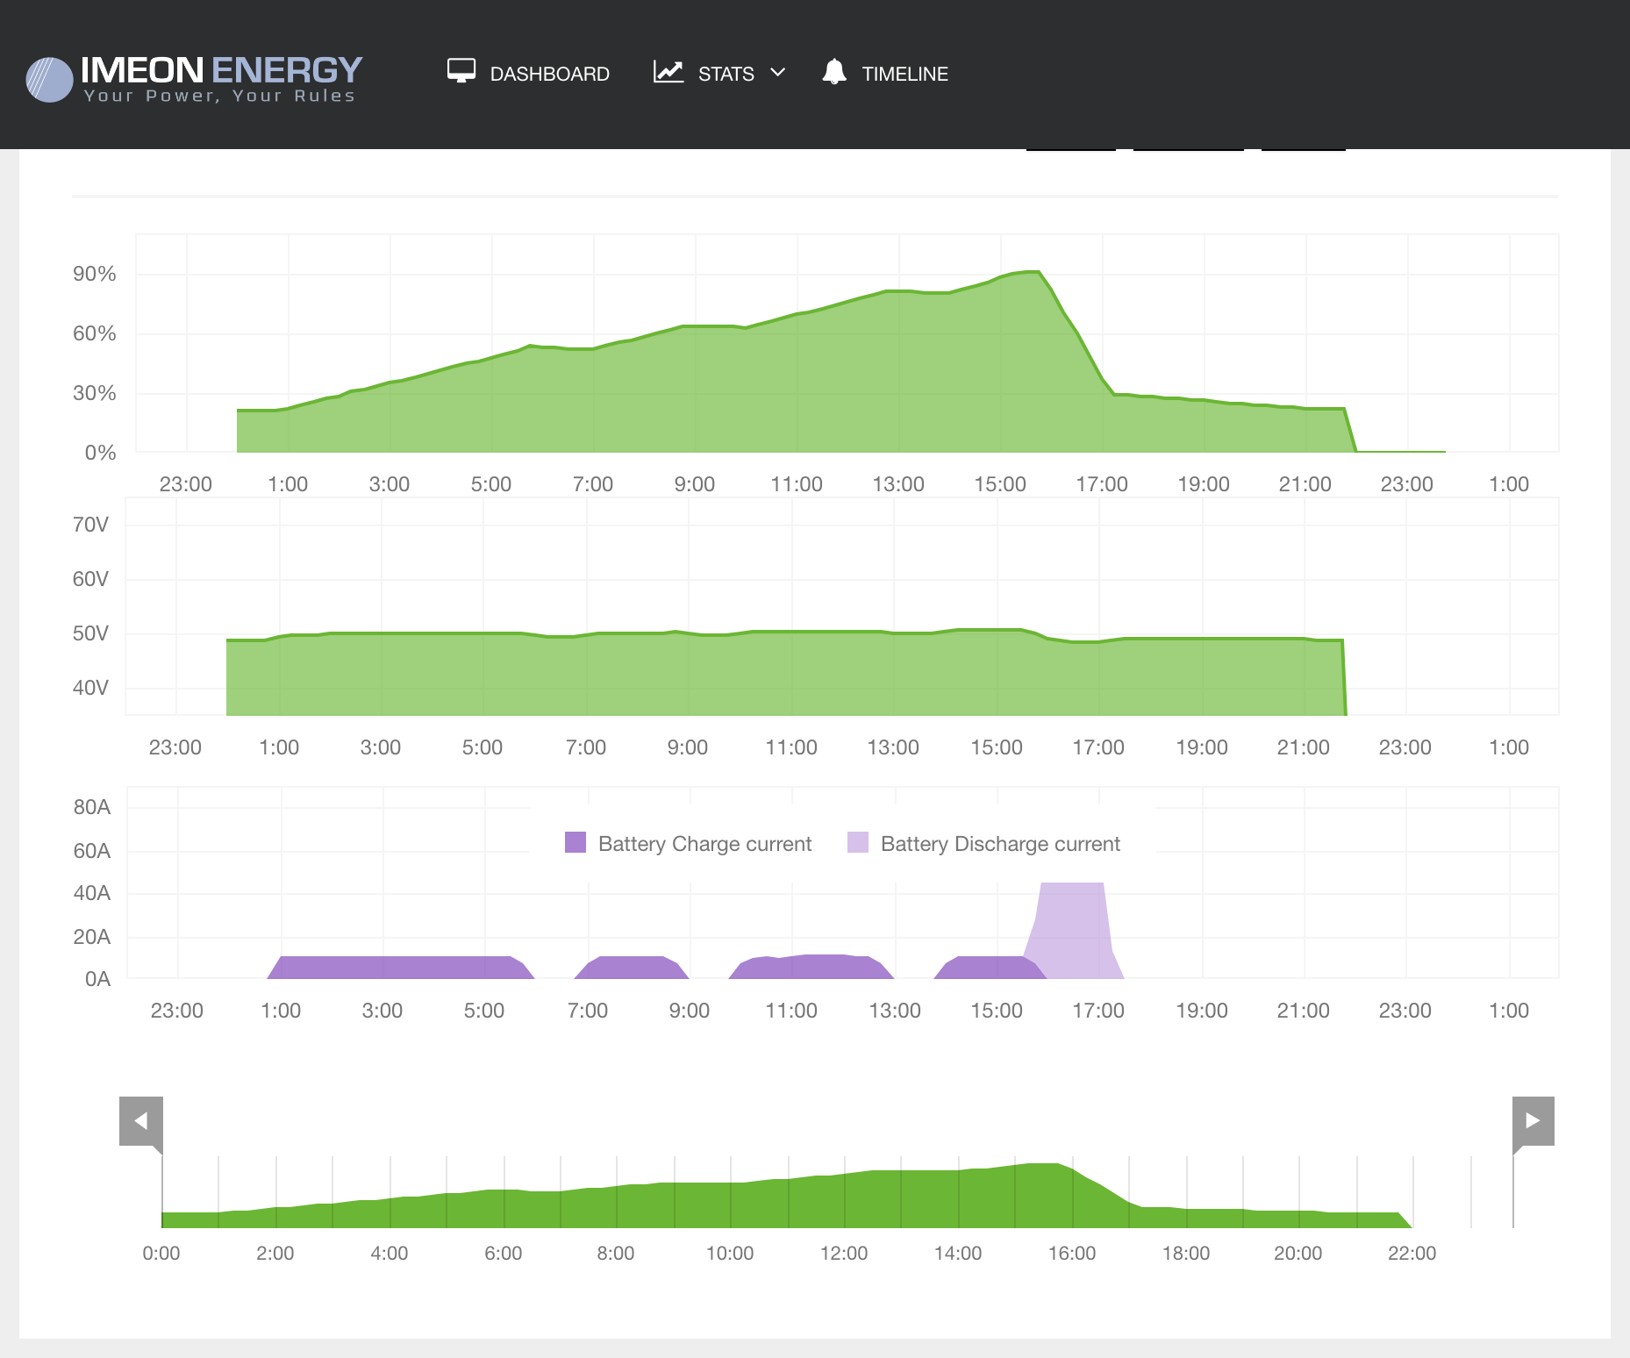
Task: Toggle the Battery Discharge current series label
Action: 1000,844
